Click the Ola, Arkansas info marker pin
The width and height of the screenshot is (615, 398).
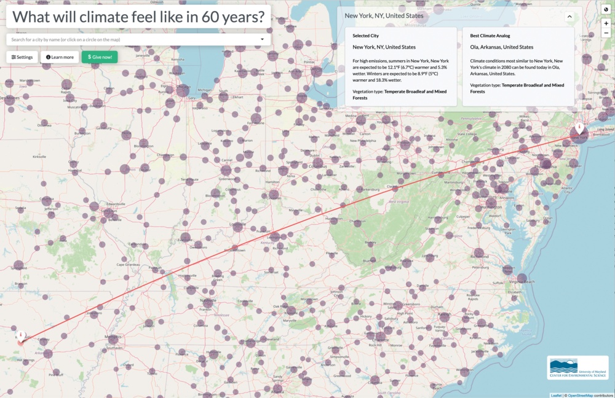(x=21, y=335)
